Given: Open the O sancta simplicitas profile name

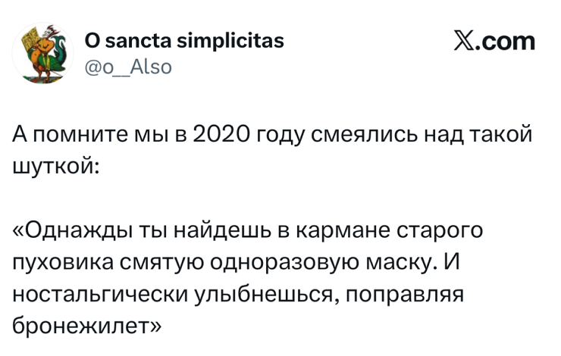Looking at the screenshot, I should pos(184,41).
